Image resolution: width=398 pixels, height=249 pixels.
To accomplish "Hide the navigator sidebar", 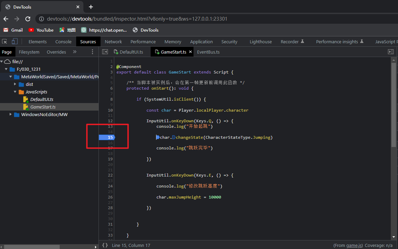I will click(x=105, y=52).
